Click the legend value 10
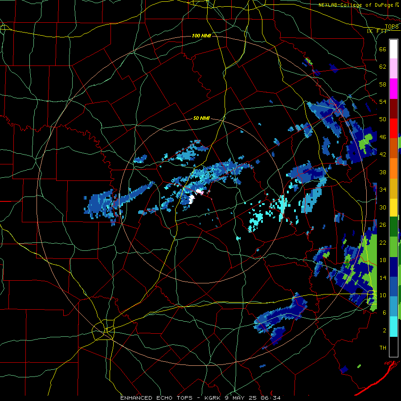This screenshot has width=401, height=401. point(383,295)
